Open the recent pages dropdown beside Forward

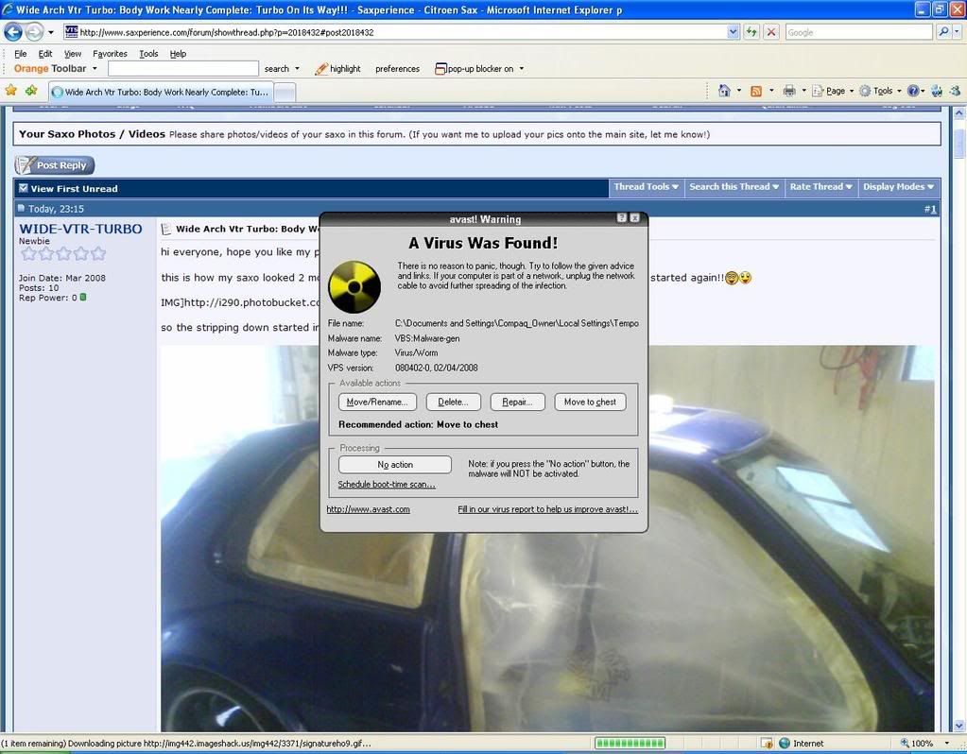[50, 32]
